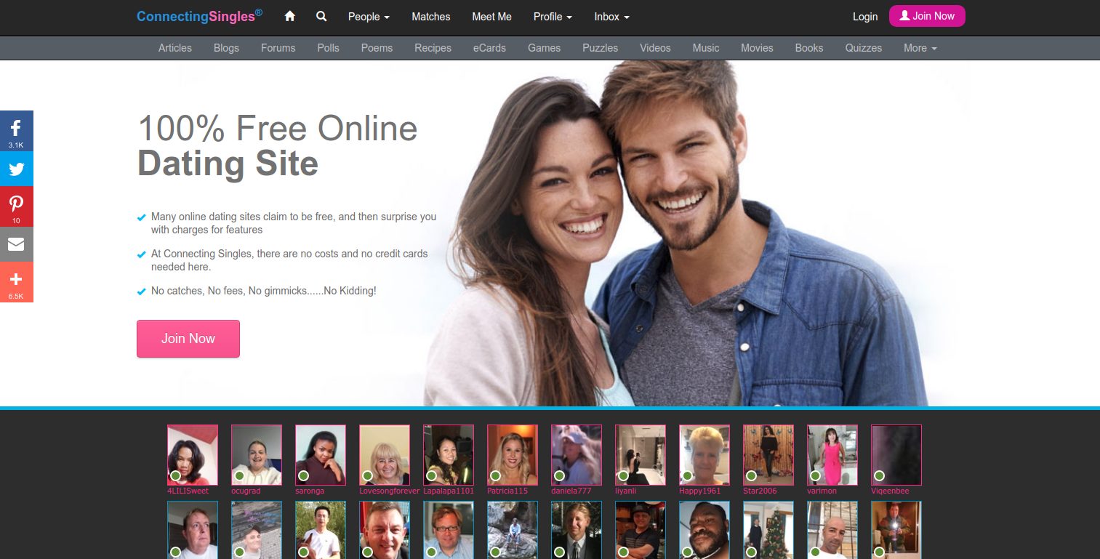Click the username link saronga
This screenshot has width=1100, height=559.
(x=310, y=491)
